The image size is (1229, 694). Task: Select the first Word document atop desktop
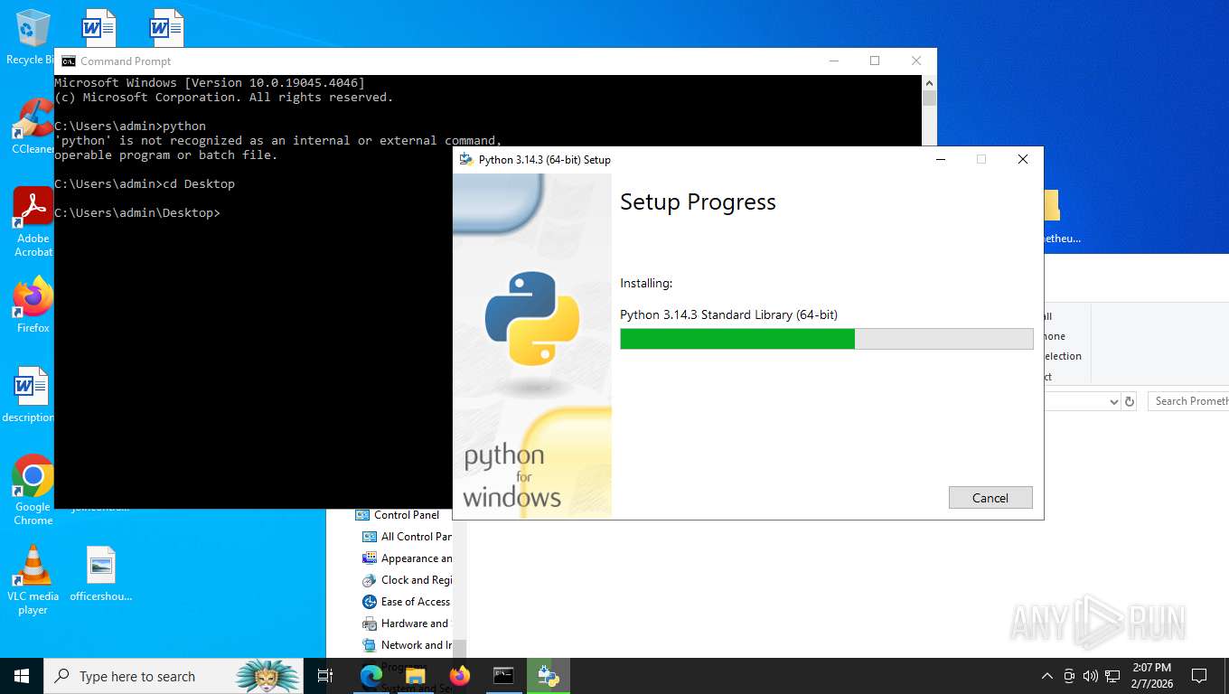(x=99, y=27)
